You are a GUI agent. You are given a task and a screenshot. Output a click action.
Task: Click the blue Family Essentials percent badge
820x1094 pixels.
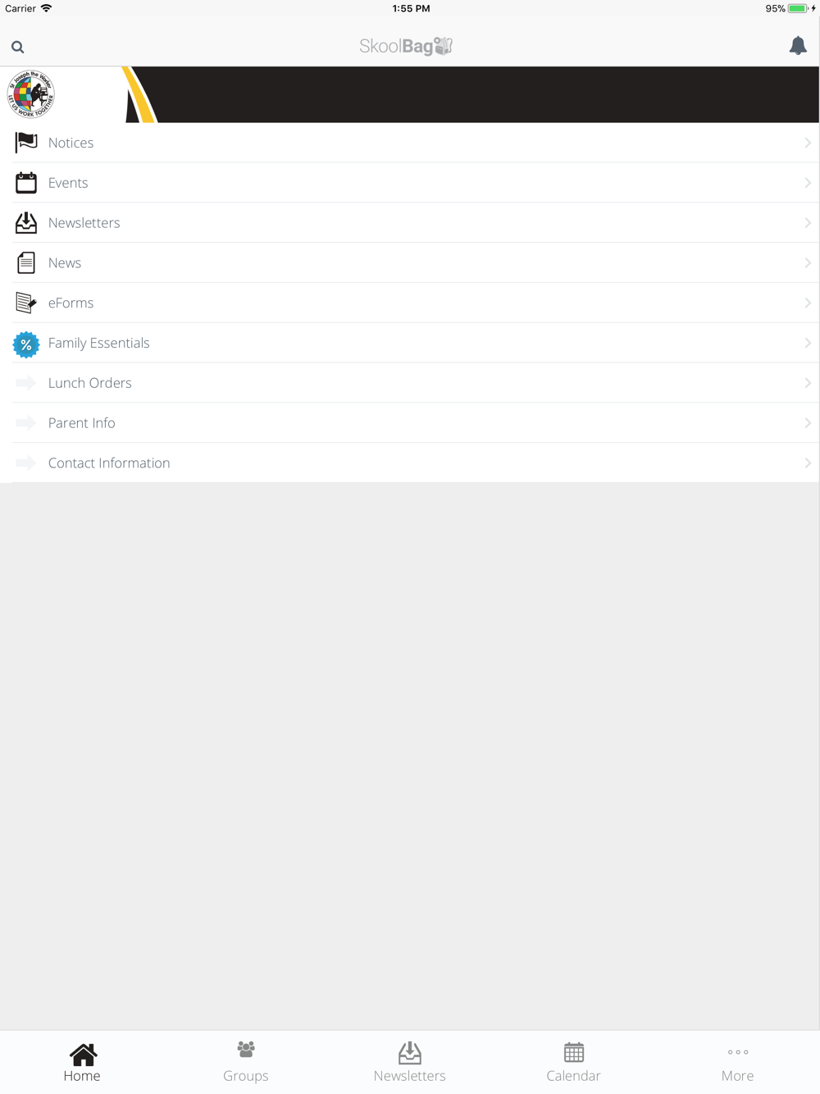pos(26,344)
